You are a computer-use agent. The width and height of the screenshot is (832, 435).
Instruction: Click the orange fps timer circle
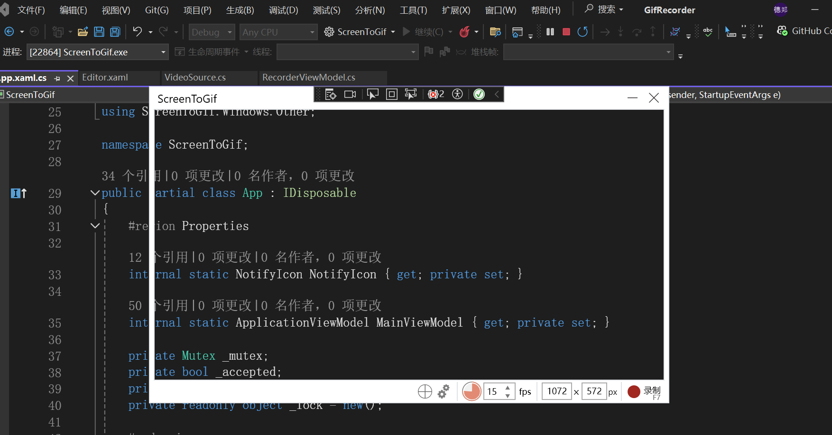pyautogui.click(x=471, y=391)
